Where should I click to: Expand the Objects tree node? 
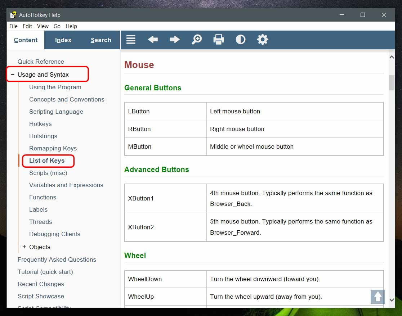(x=24, y=247)
